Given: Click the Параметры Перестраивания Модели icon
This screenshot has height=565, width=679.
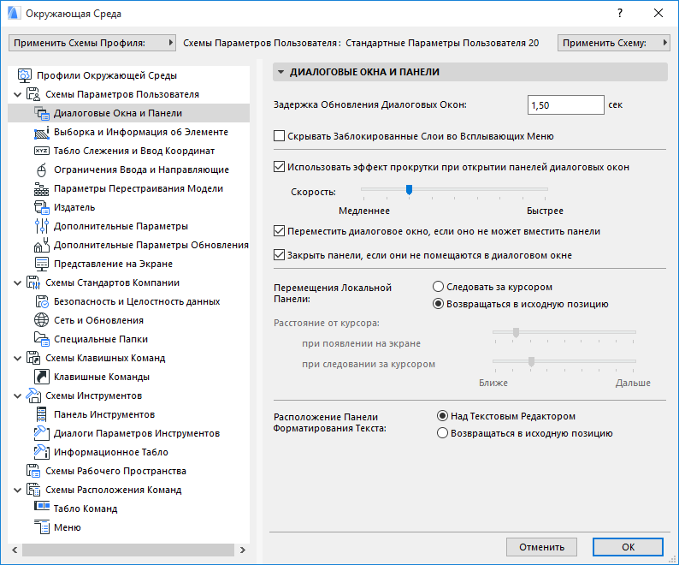Looking at the screenshot, I should point(42,188).
